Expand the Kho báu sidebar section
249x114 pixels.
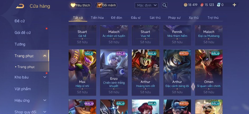pos(45,77)
